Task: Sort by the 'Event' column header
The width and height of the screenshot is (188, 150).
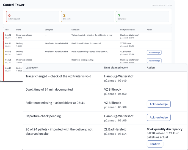Action: click(x=18, y=30)
